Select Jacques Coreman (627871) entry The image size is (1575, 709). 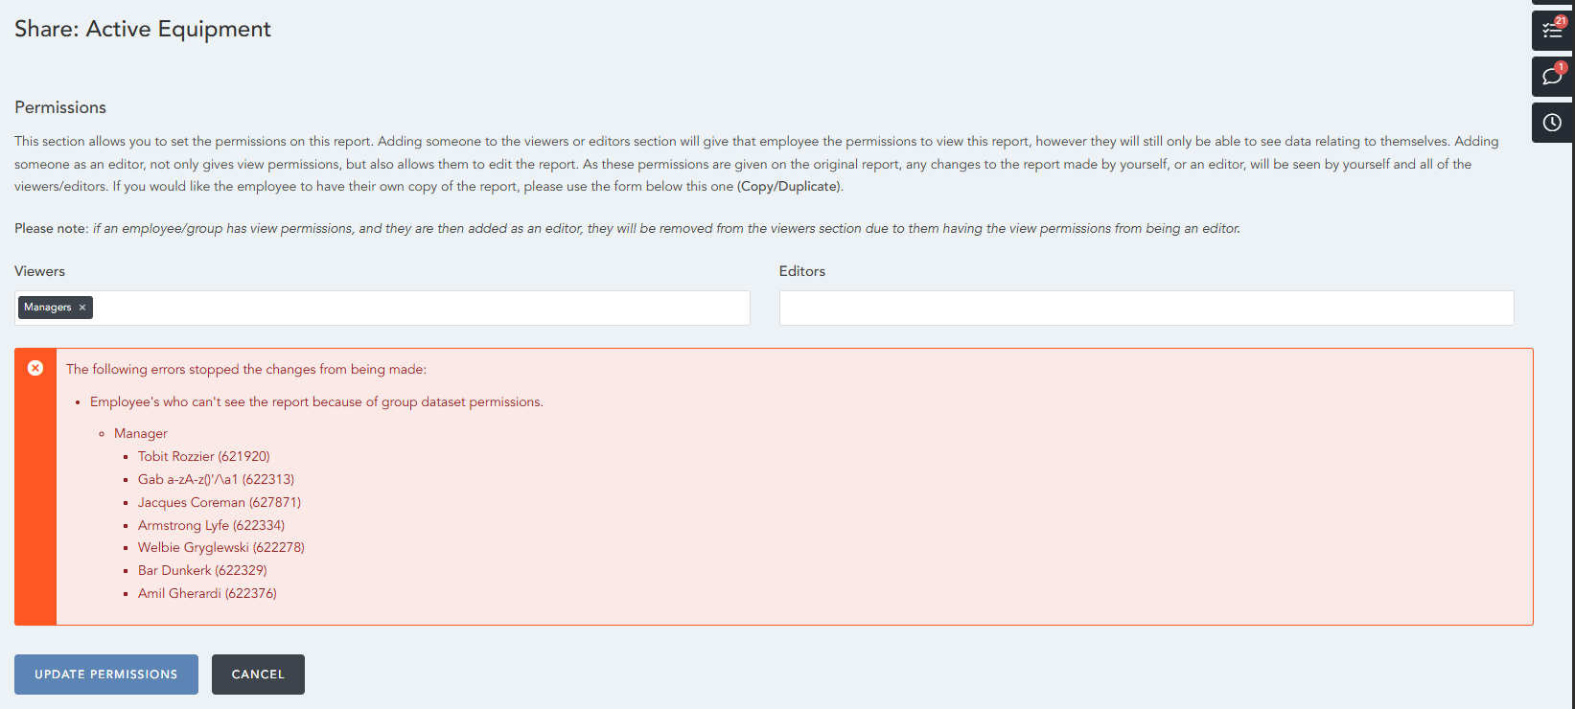click(219, 503)
